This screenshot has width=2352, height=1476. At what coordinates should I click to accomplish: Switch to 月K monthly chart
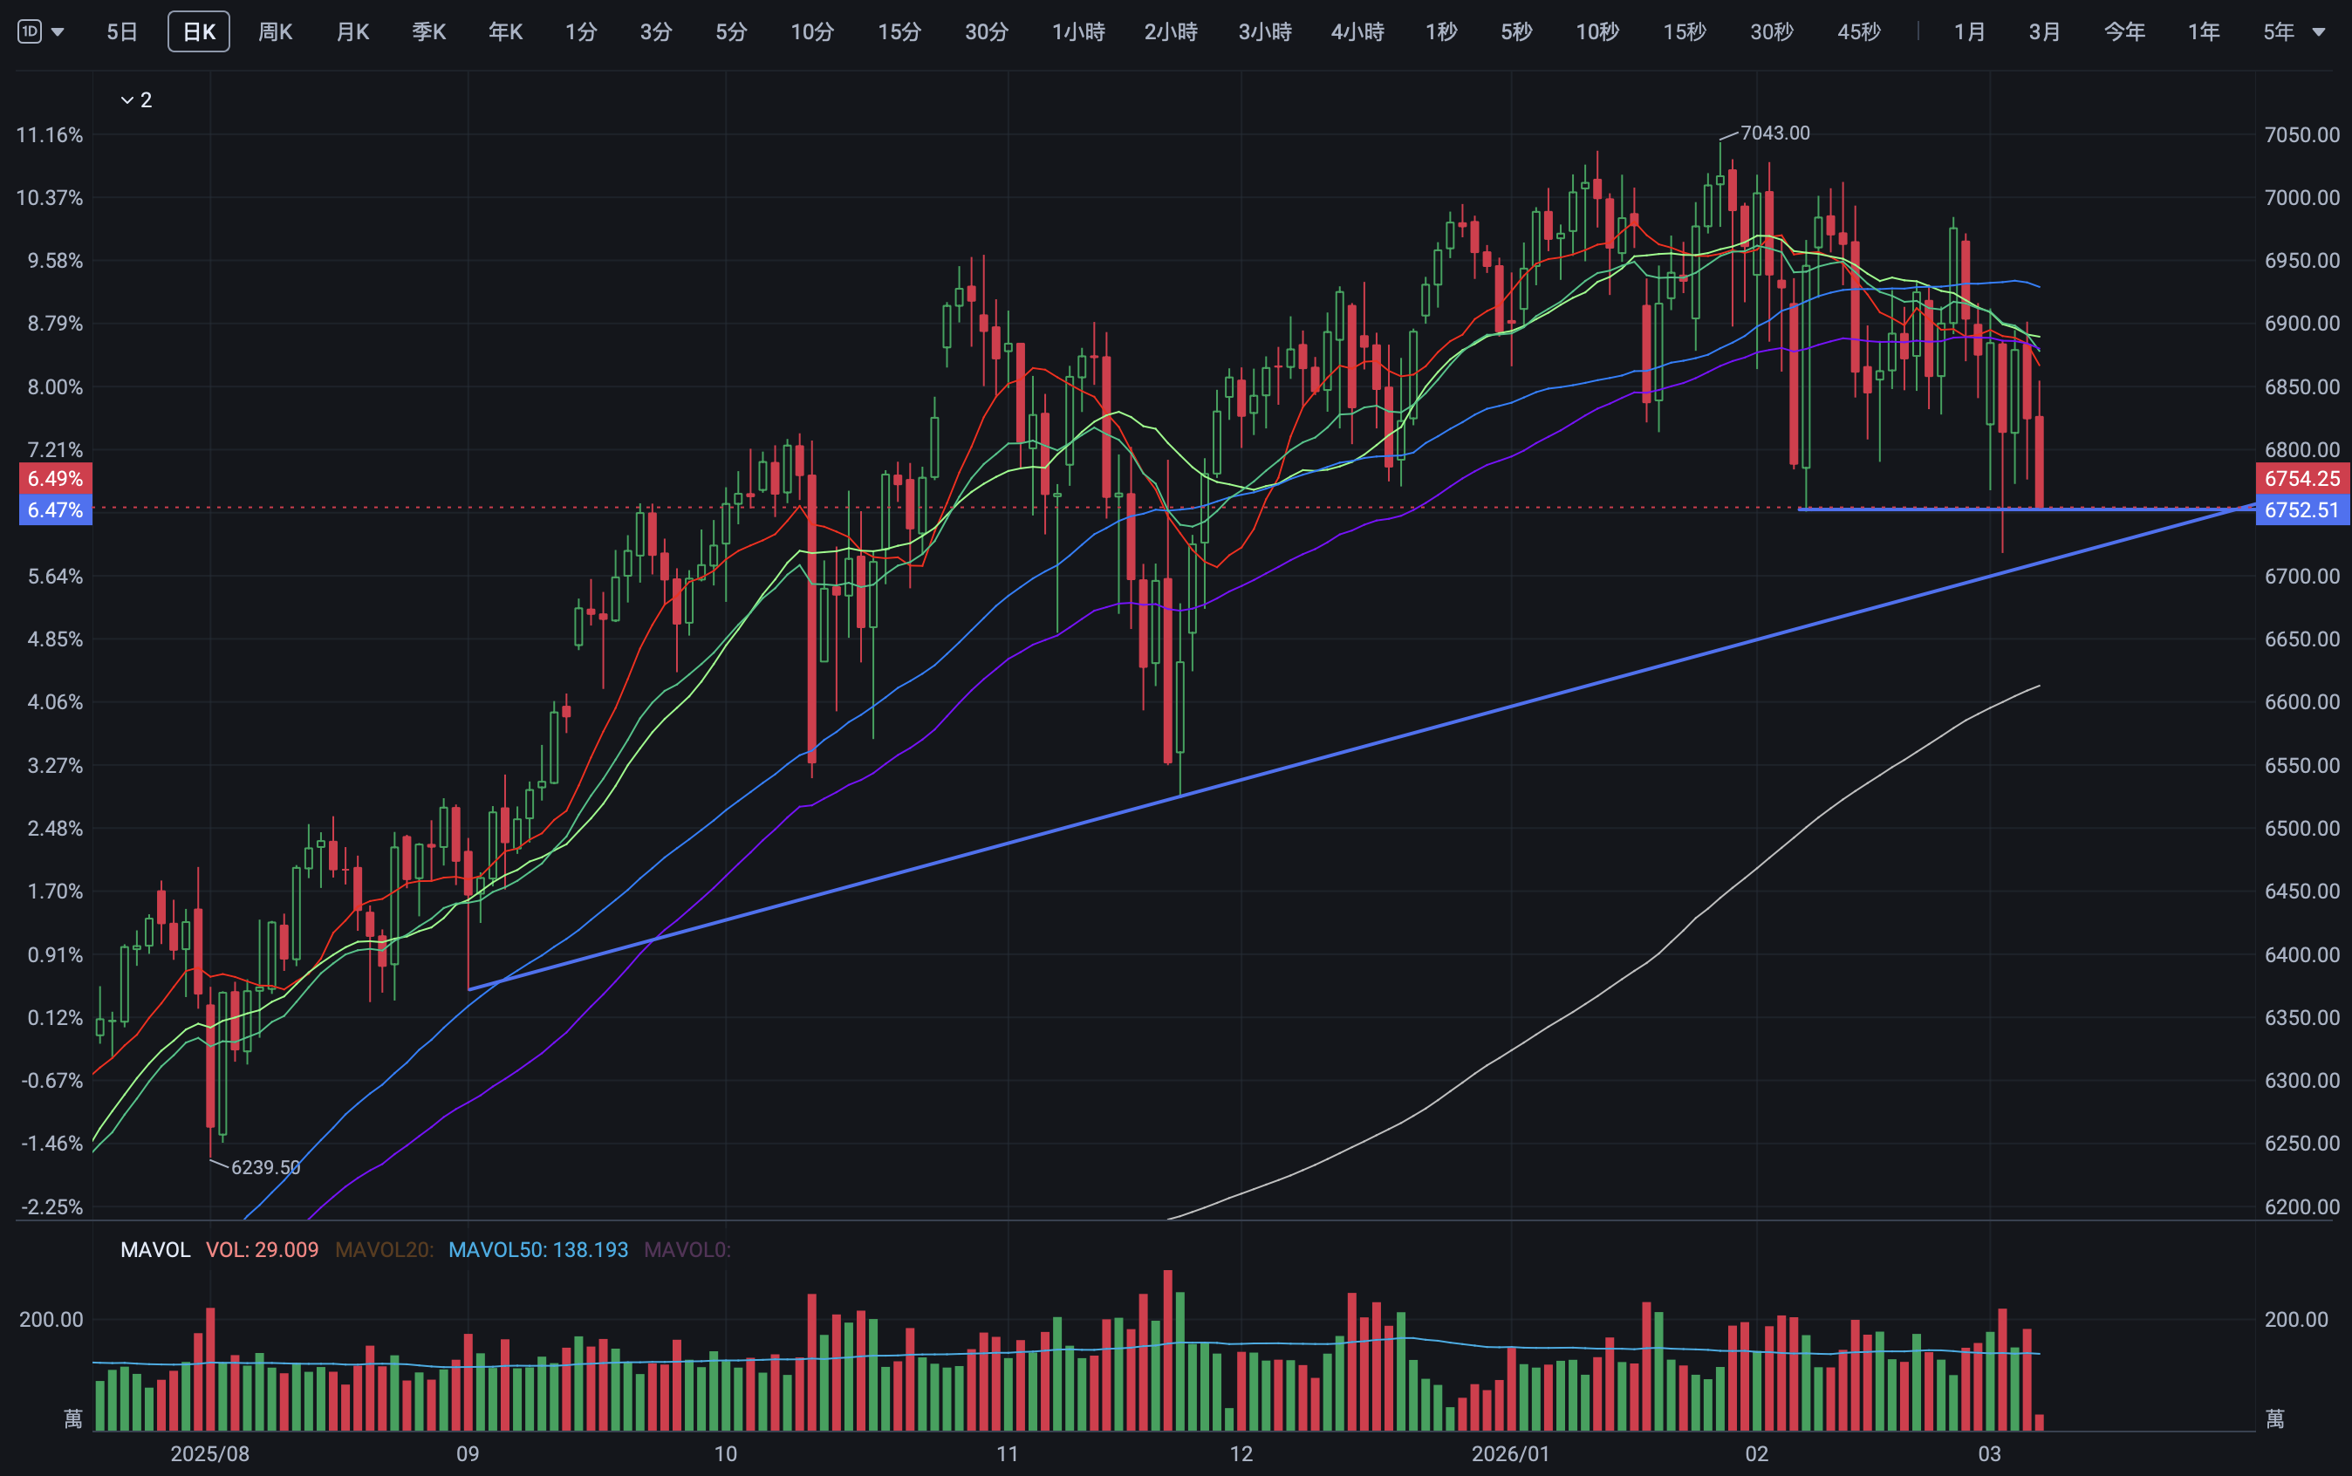click(352, 32)
